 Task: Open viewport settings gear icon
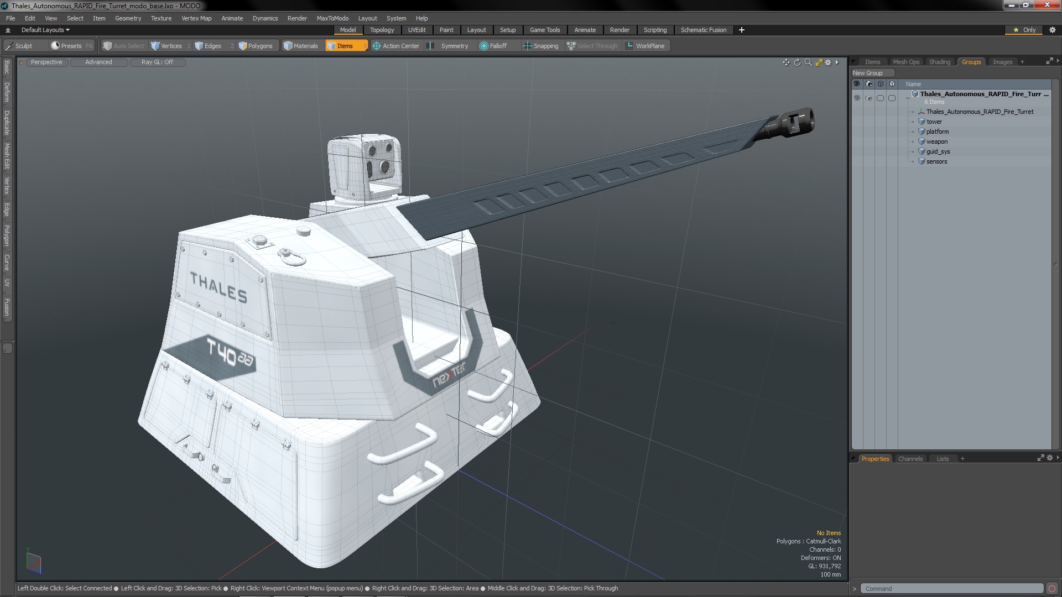click(828, 62)
